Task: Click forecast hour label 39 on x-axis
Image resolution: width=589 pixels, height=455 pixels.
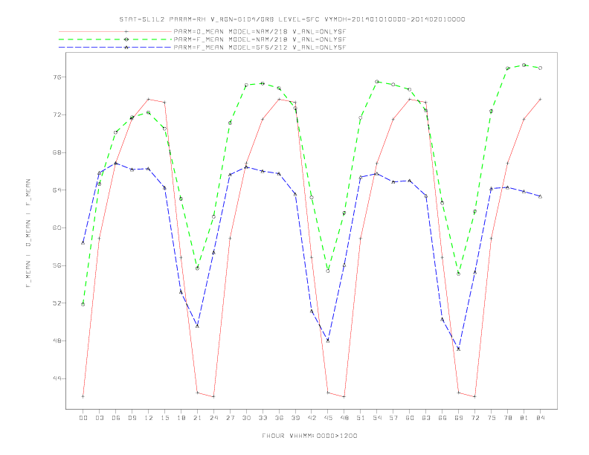Action: [x=295, y=418]
